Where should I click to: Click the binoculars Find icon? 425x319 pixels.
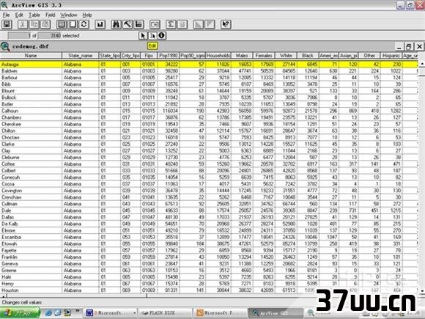117,24
